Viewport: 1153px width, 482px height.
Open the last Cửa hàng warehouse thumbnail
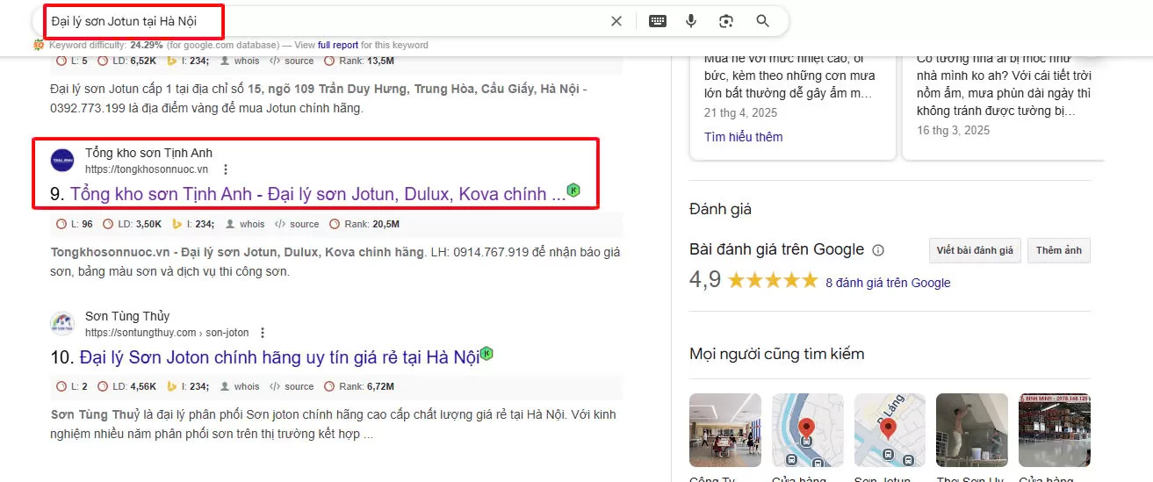[x=1055, y=429]
